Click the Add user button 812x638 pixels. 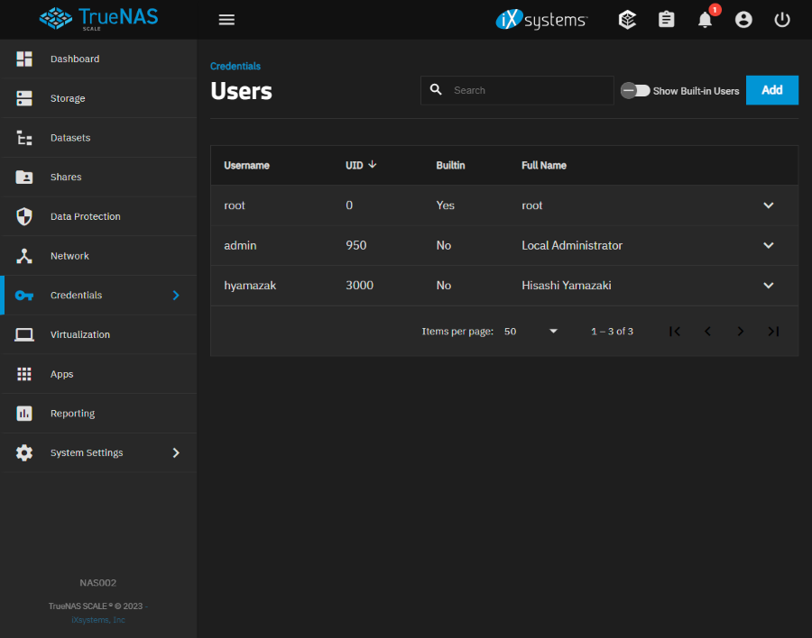[771, 90]
